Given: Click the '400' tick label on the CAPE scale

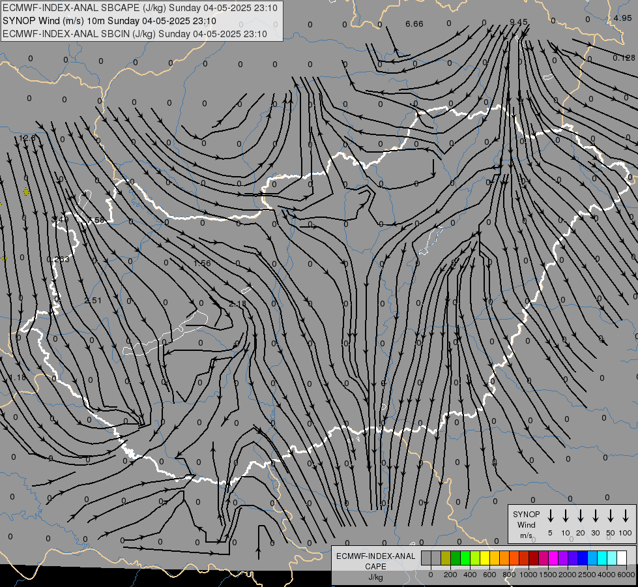Looking at the screenshot, I should click(470, 575).
